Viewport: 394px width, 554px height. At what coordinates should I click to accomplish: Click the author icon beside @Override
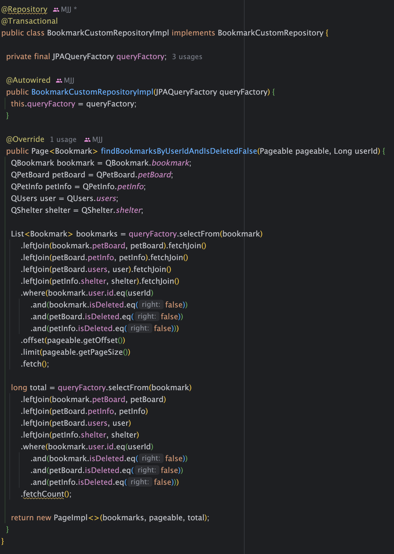[87, 140]
